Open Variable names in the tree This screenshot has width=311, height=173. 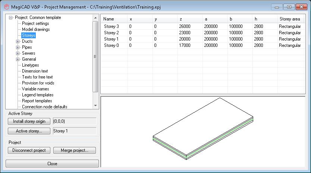[35, 89]
